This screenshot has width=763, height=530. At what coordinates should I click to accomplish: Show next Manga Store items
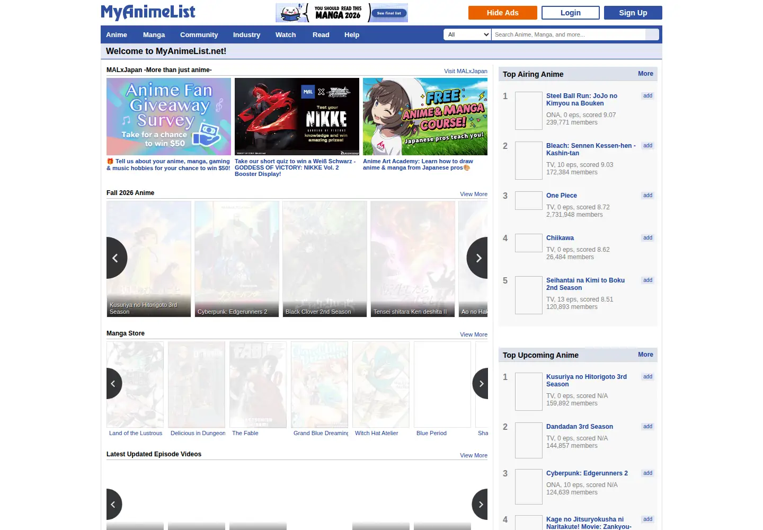point(480,384)
